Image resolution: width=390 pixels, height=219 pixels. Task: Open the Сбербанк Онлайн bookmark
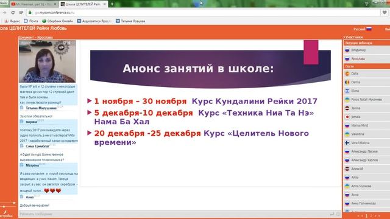[x=58, y=21]
